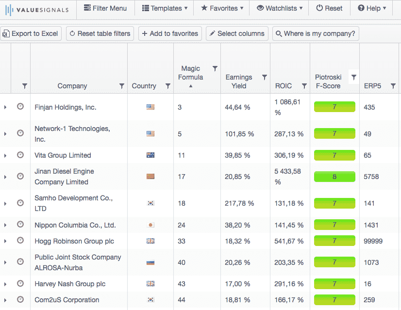Expand the ALROSA-Nurba row details
Screen dimensions: 401x310
pos(5,262)
